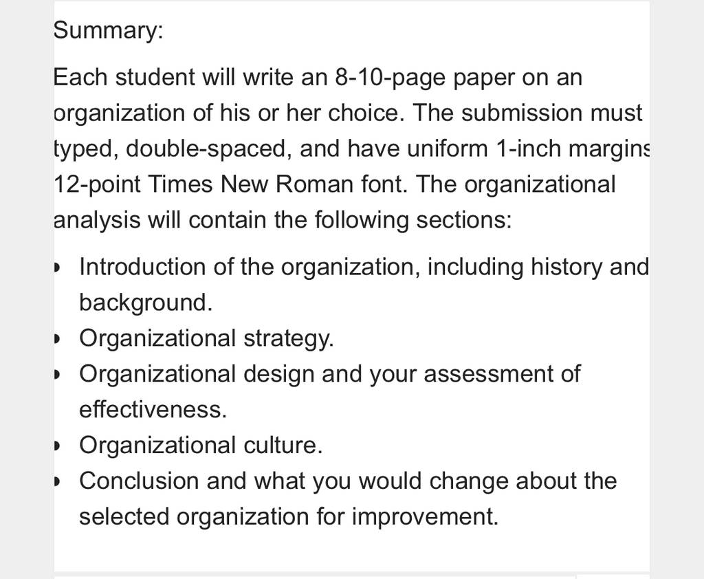Click "Organizational design and your assessment of"
The height and width of the screenshot is (579, 704).
pyautogui.click(x=330, y=375)
